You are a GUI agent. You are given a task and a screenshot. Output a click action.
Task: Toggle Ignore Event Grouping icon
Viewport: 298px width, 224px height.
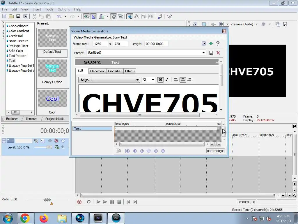[x=120, y=16]
